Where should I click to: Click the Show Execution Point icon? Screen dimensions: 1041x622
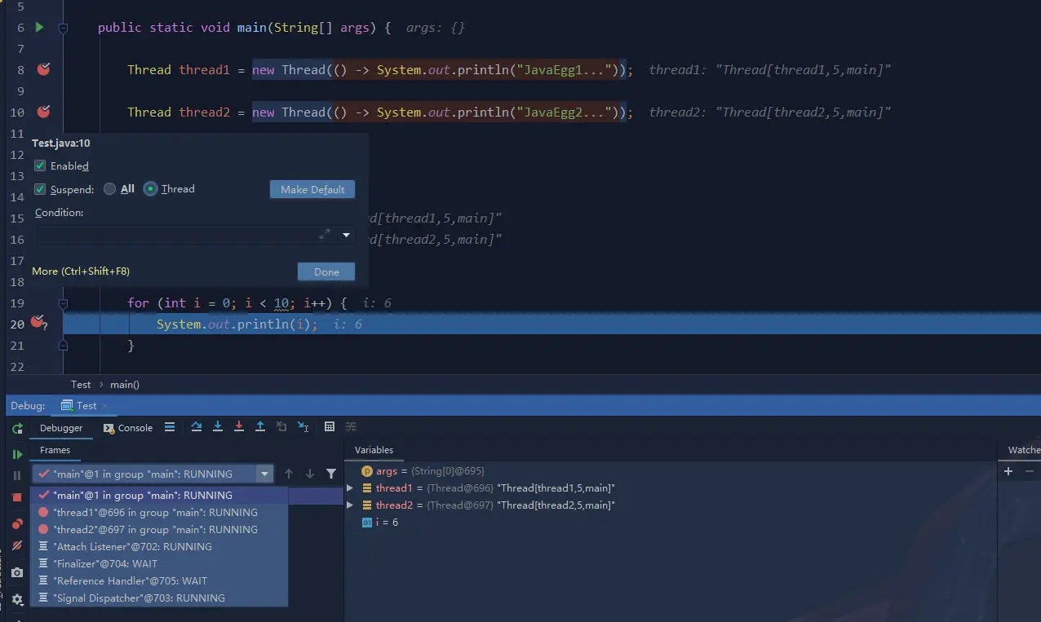tap(170, 426)
